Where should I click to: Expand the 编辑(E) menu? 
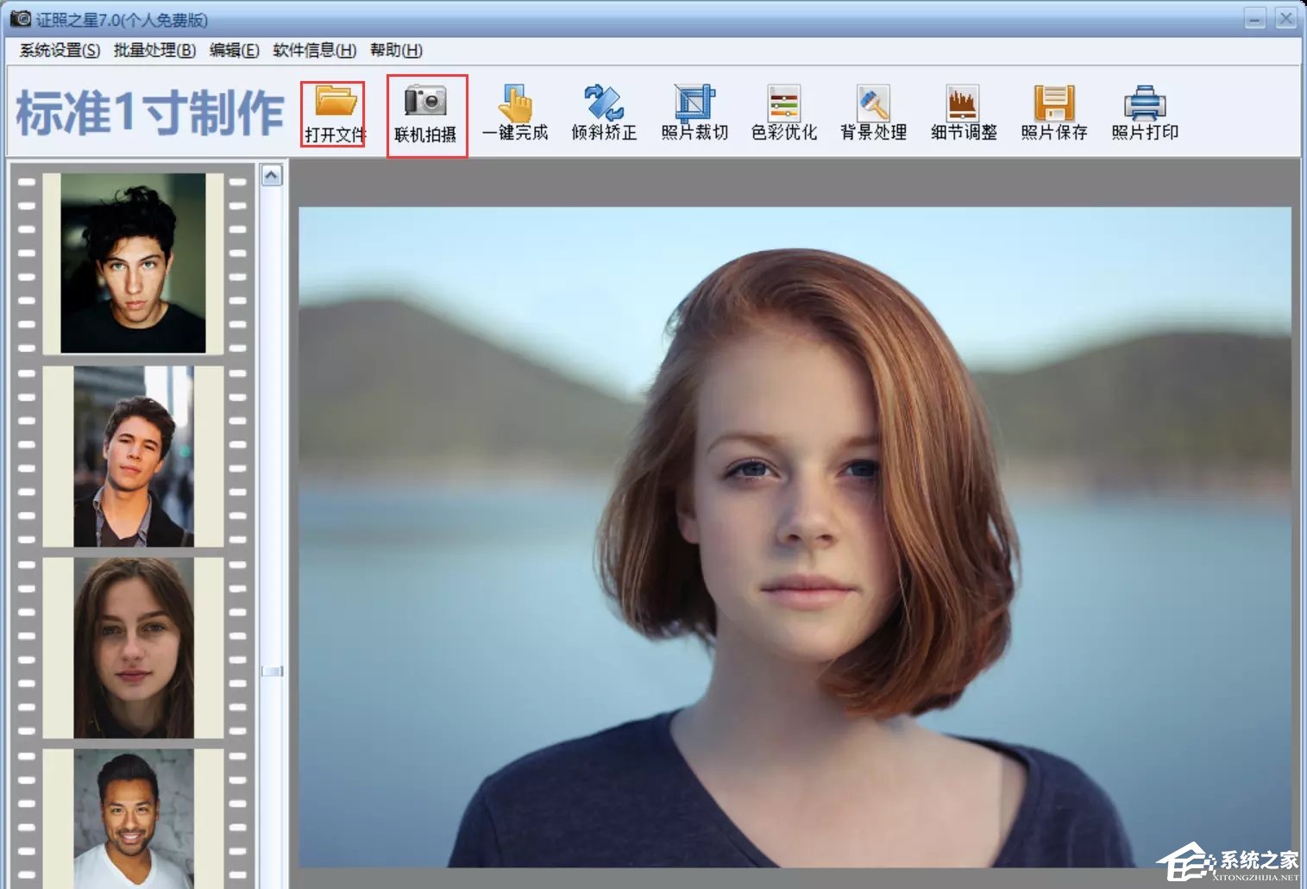pos(234,50)
